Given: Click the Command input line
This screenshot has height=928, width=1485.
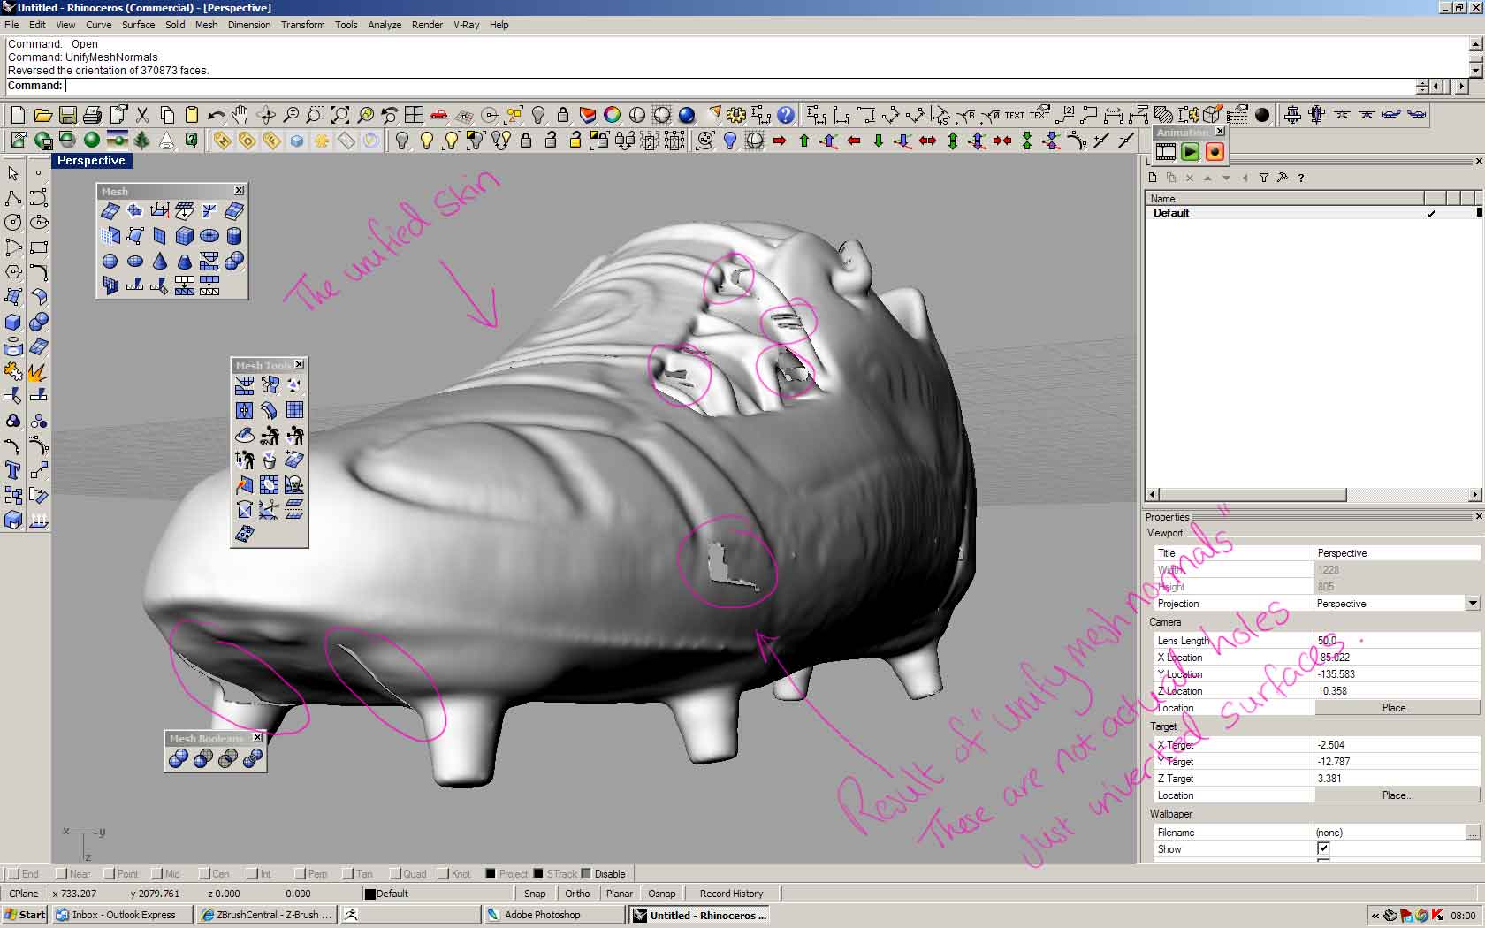Looking at the screenshot, I should [741, 86].
